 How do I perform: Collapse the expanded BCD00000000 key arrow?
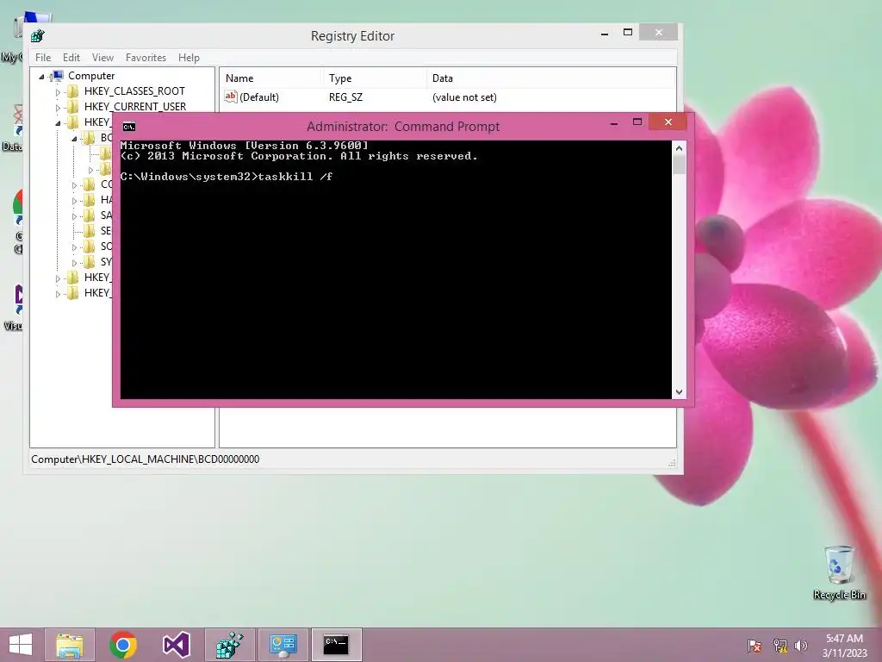click(x=74, y=139)
